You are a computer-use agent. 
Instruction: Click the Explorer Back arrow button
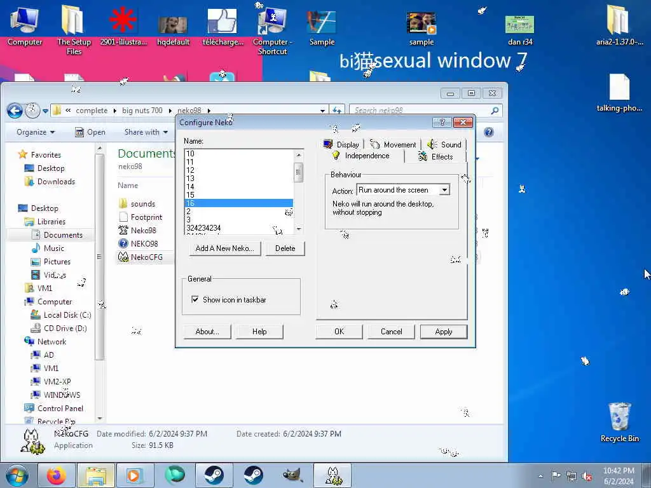(x=15, y=111)
